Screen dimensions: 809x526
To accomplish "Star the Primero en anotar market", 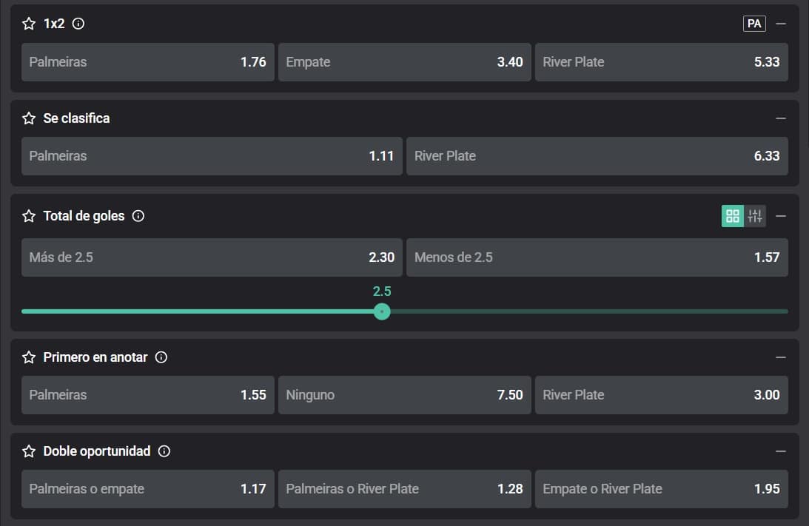I will (x=29, y=357).
